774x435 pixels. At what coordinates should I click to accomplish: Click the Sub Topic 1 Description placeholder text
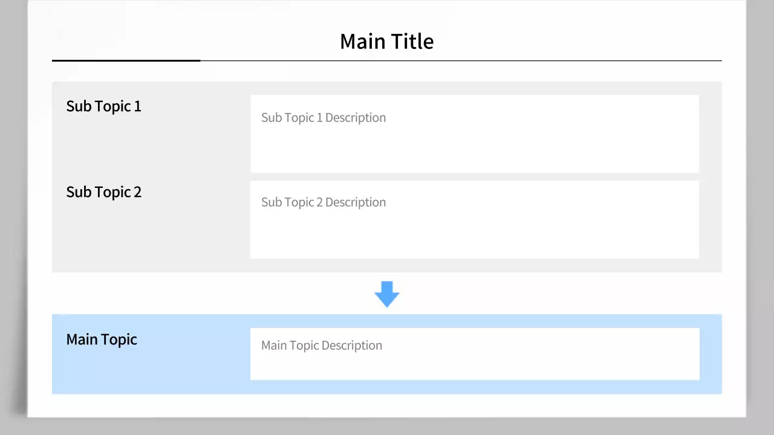tap(323, 118)
